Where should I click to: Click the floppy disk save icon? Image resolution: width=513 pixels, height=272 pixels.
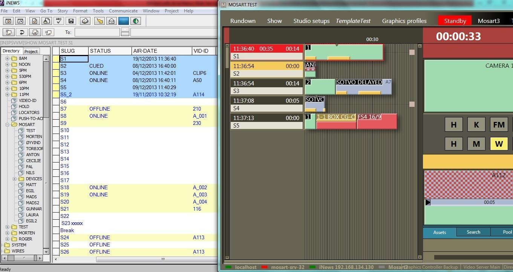[x=71, y=21]
